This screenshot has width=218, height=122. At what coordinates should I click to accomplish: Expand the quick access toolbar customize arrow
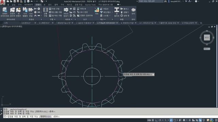tap(46, 1)
